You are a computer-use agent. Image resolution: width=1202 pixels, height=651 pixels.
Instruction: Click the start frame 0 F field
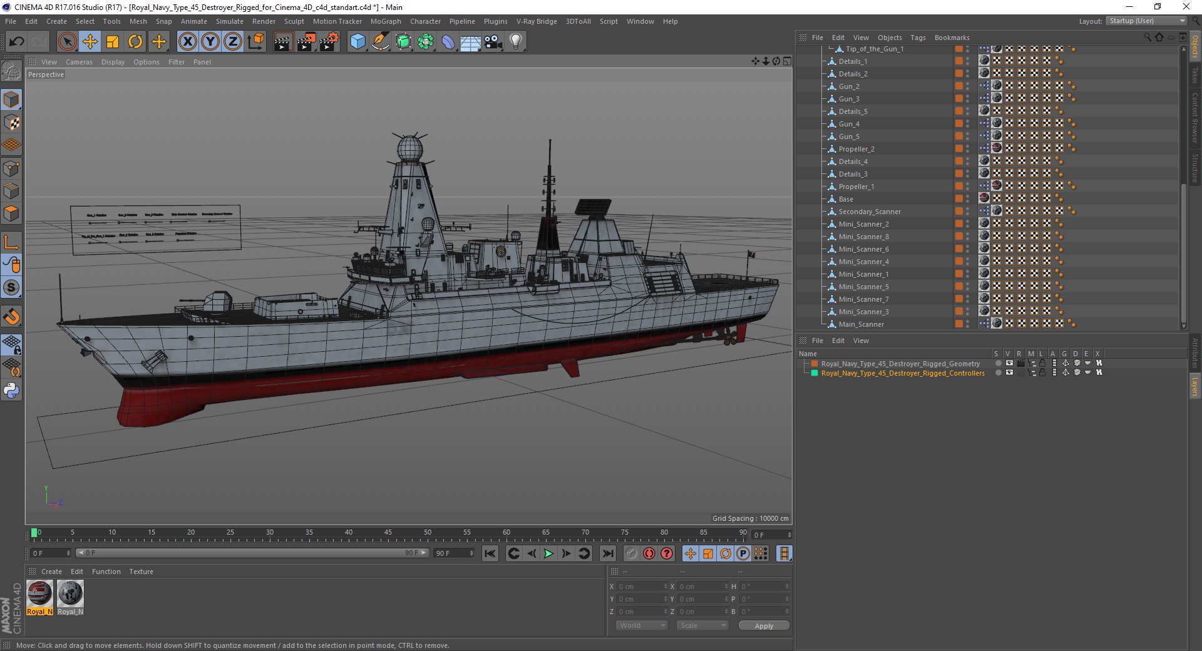[50, 553]
